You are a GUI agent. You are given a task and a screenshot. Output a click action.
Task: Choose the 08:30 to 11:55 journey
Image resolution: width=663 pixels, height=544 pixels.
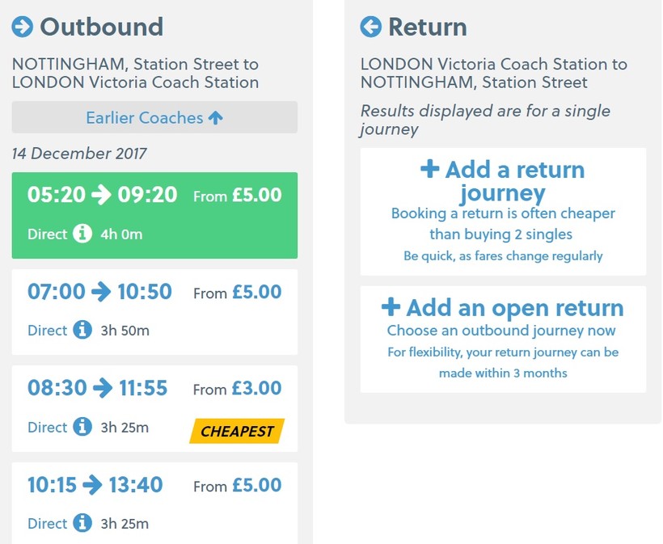pos(154,408)
